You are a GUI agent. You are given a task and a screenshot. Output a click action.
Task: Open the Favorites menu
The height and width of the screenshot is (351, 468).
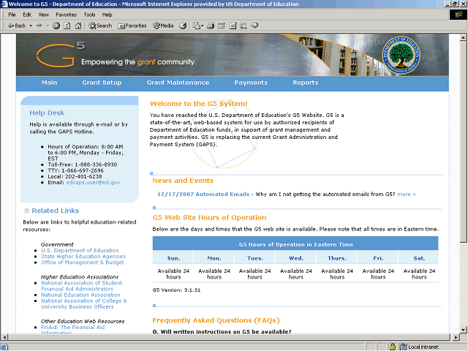tap(66, 15)
